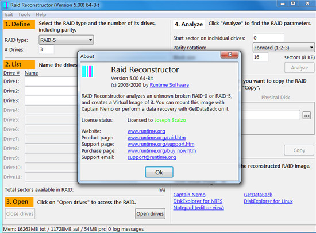
Task: Open the DiskExplorer for Linux link
Action: coord(268,201)
